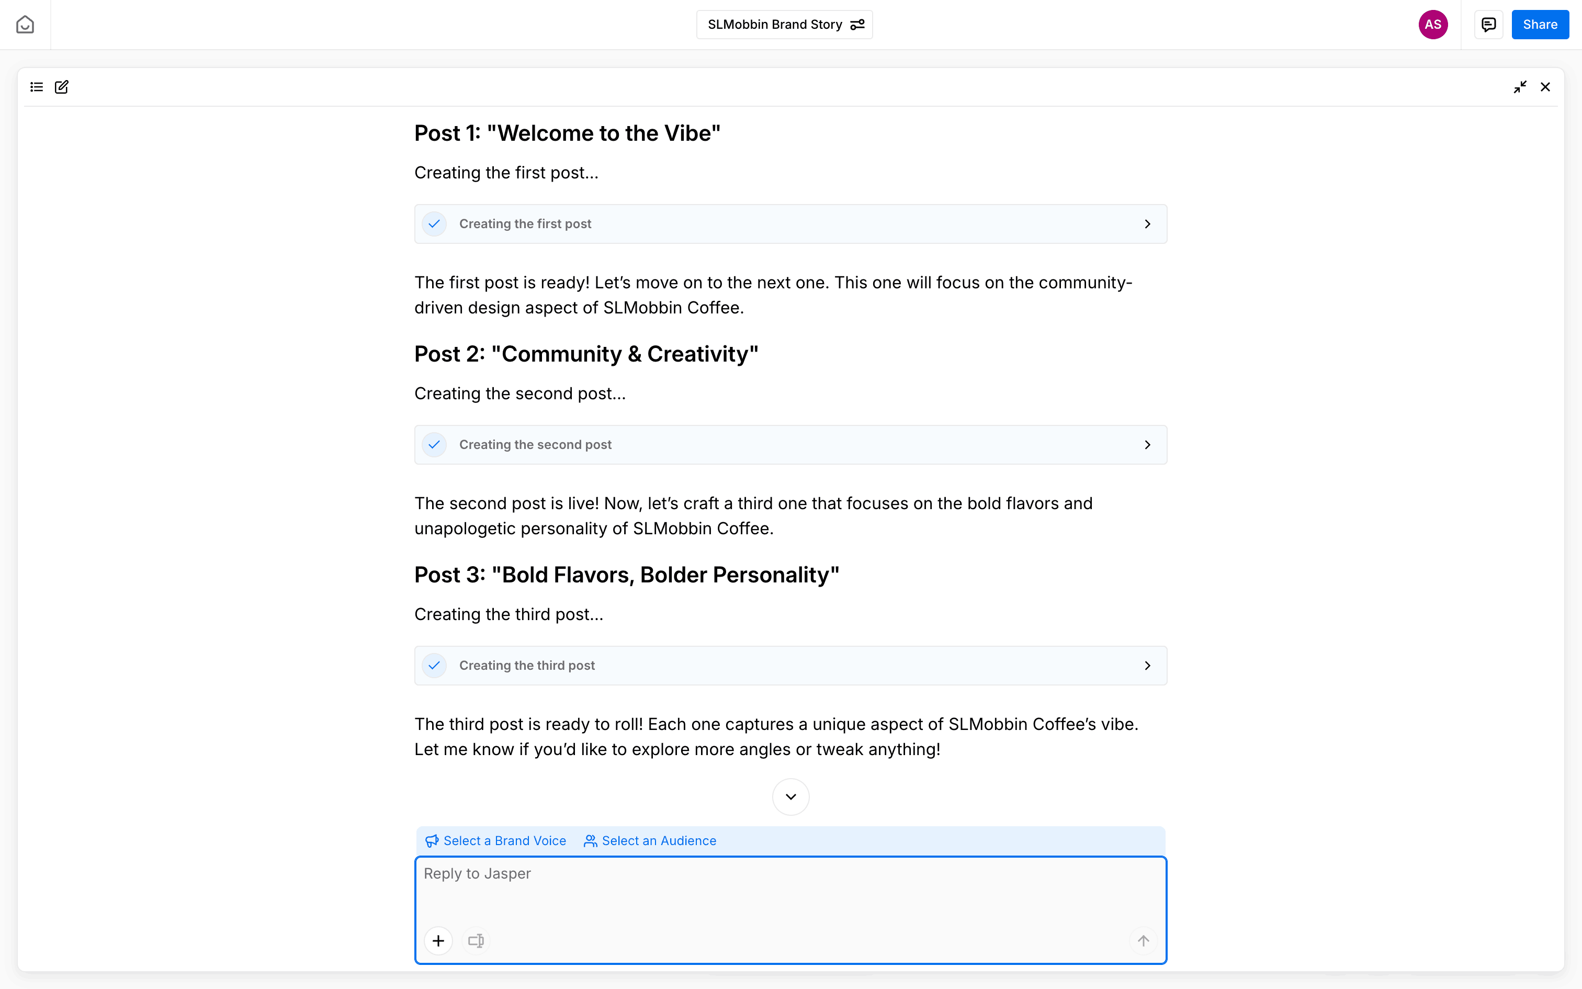This screenshot has width=1582, height=989.
Task: Collapse the chat panel with arrows icon
Action: click(1520, 87)
